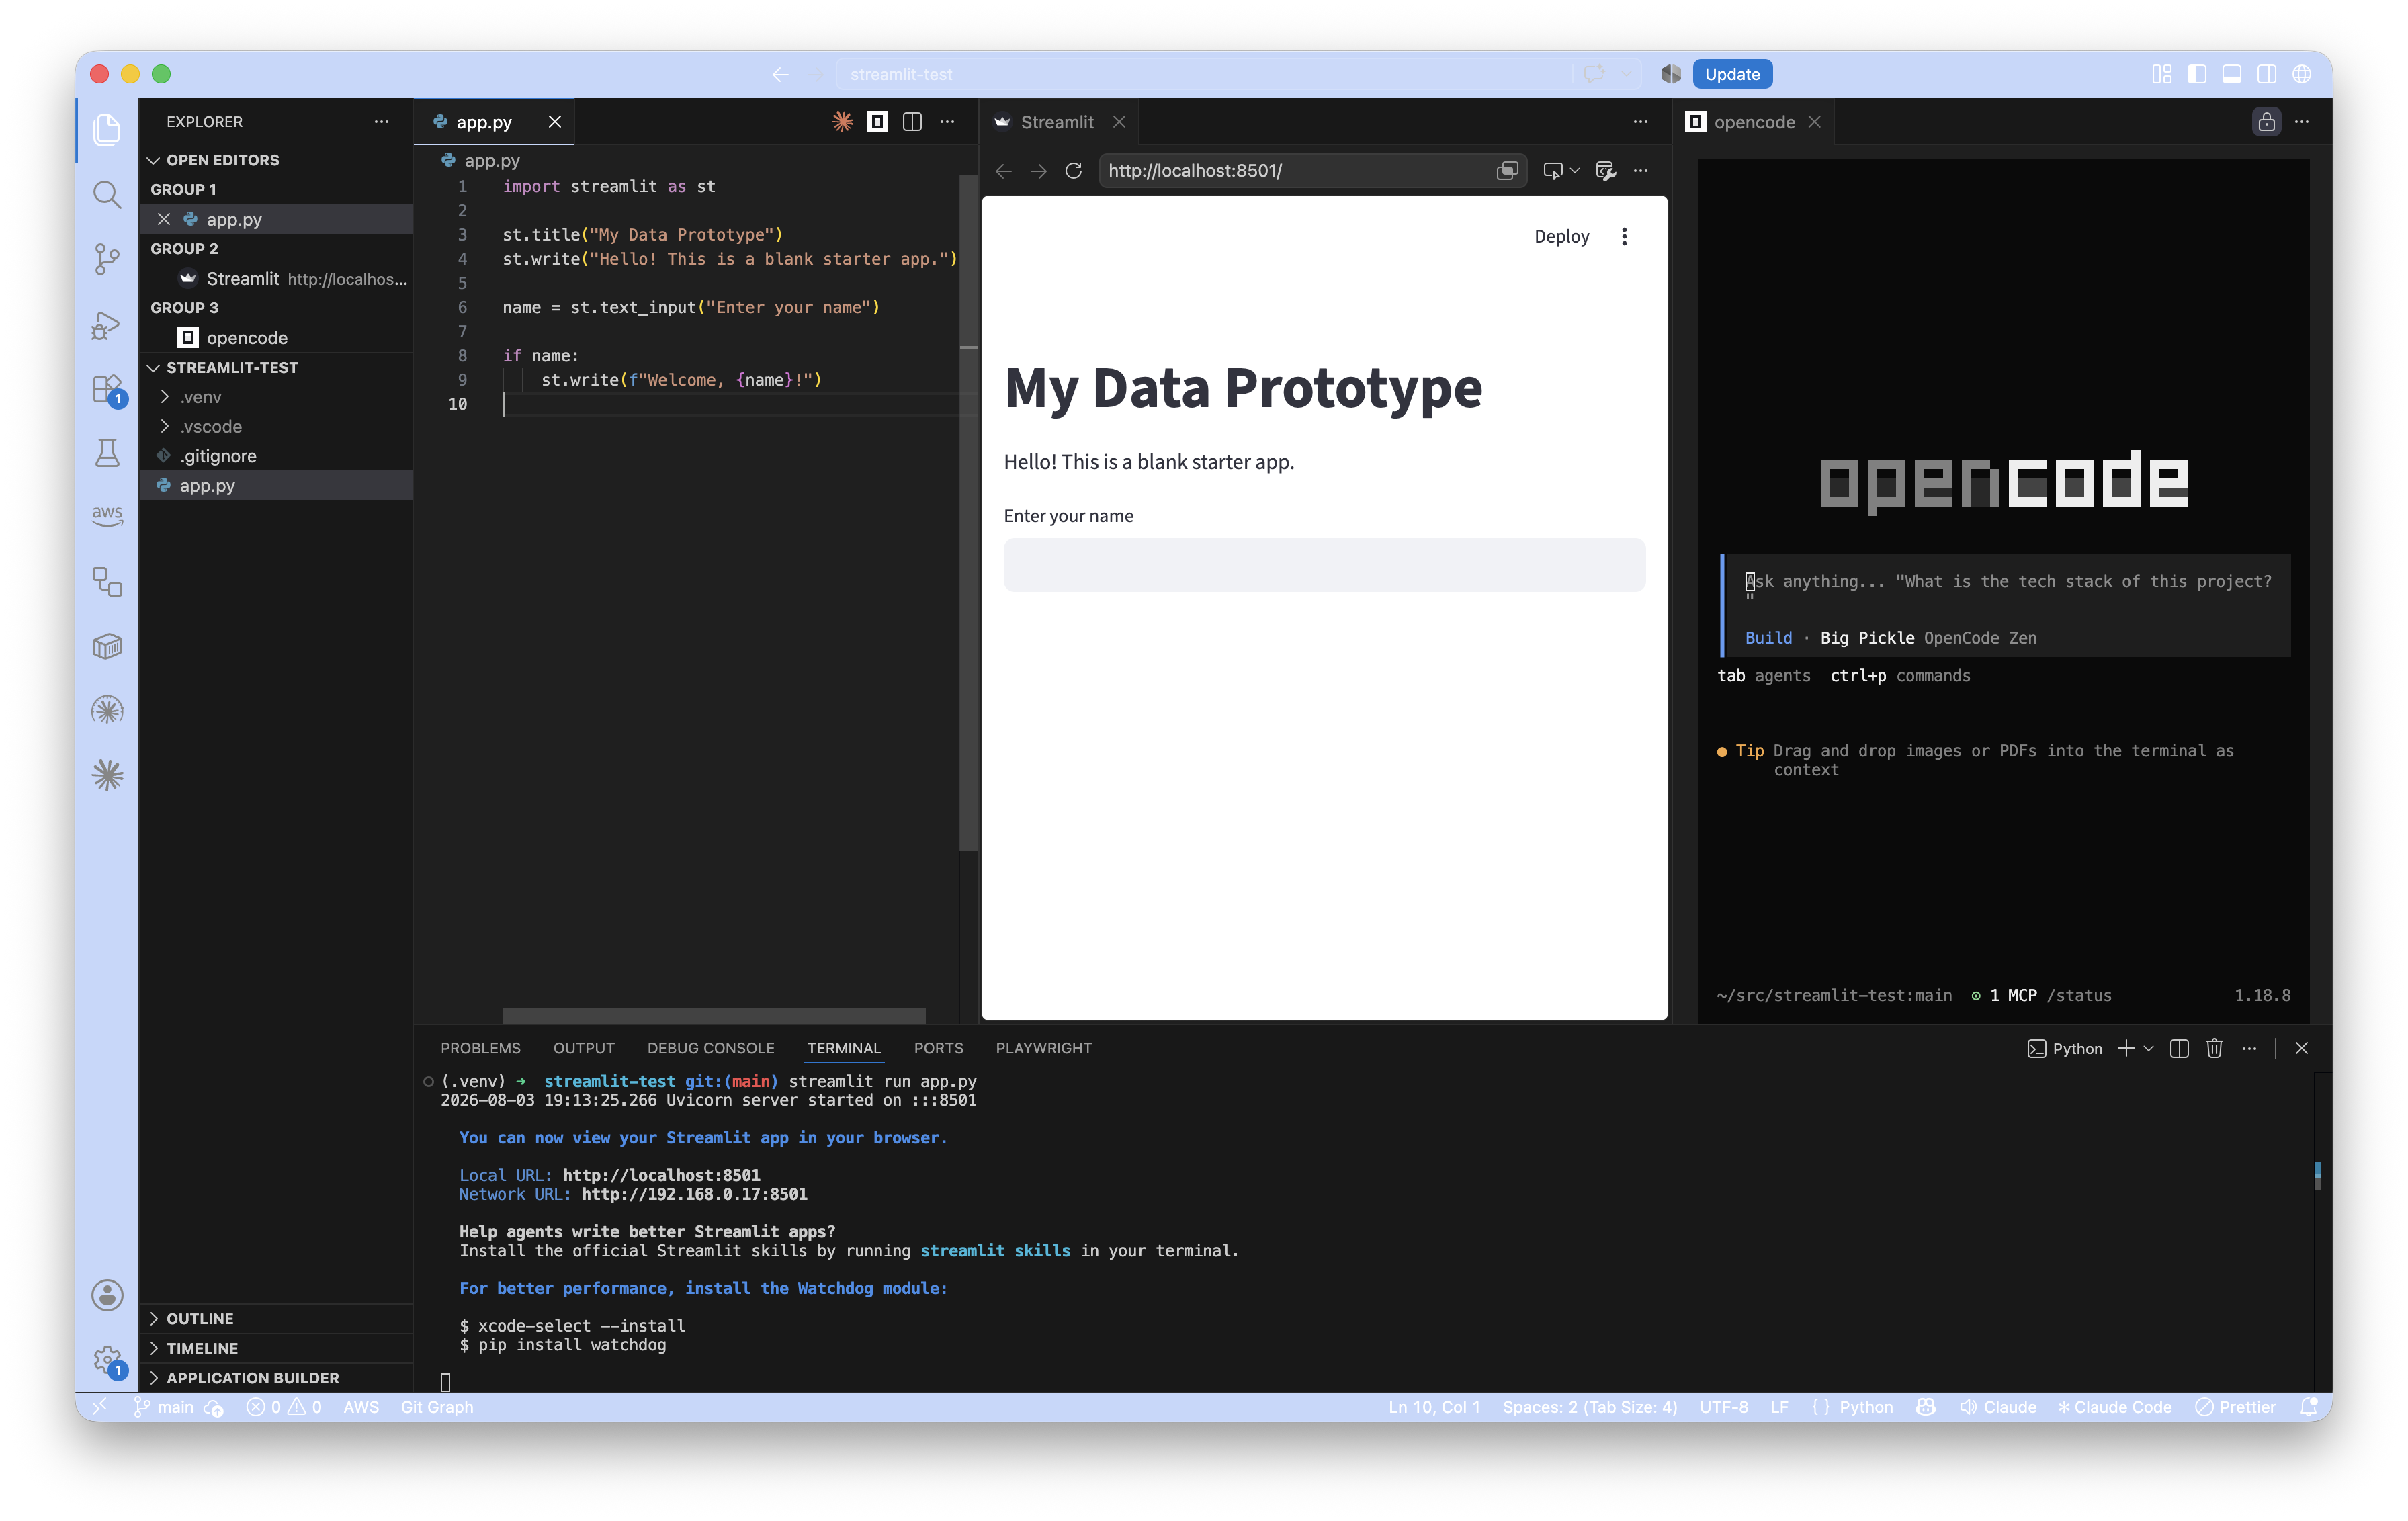Kill the terminal with the trash icon
The height and width of the screenshot is (1521, 2408).
click(x=2214, y=1048)
